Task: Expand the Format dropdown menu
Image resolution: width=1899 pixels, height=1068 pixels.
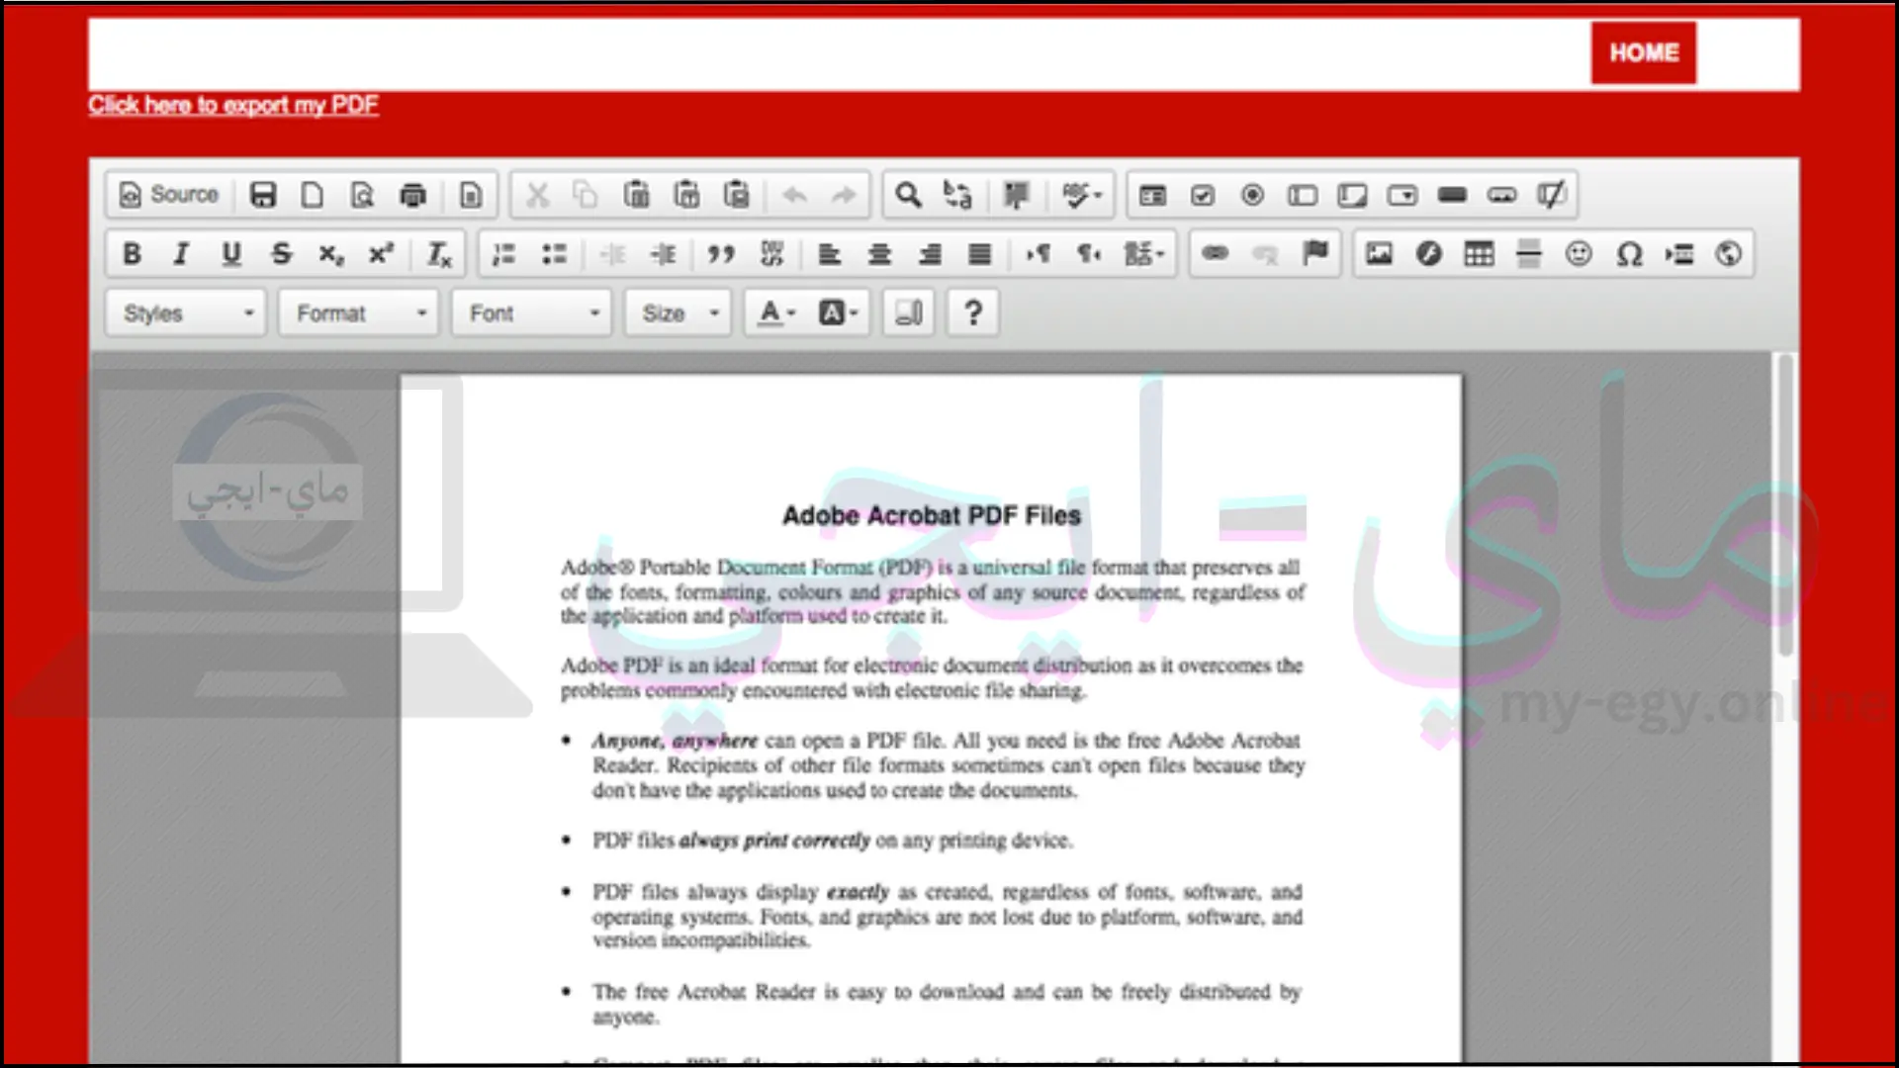Action: pyautogui.click(x=359, y=311)
